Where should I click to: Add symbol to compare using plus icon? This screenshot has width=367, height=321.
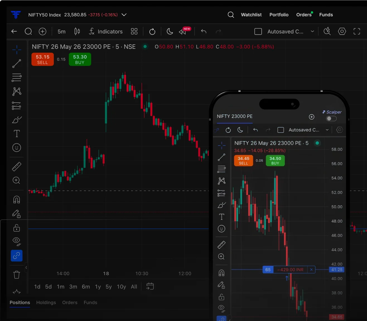pos(42,31)
